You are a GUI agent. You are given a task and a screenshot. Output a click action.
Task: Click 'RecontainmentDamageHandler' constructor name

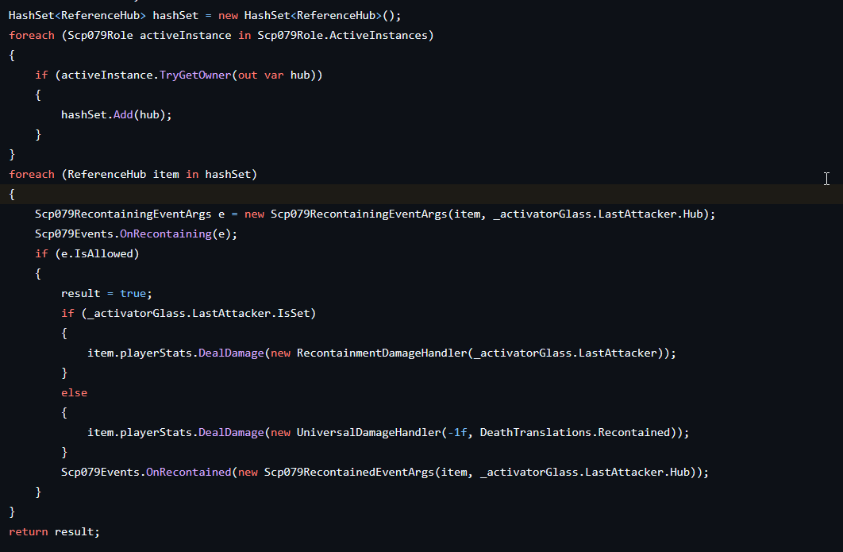382,353
